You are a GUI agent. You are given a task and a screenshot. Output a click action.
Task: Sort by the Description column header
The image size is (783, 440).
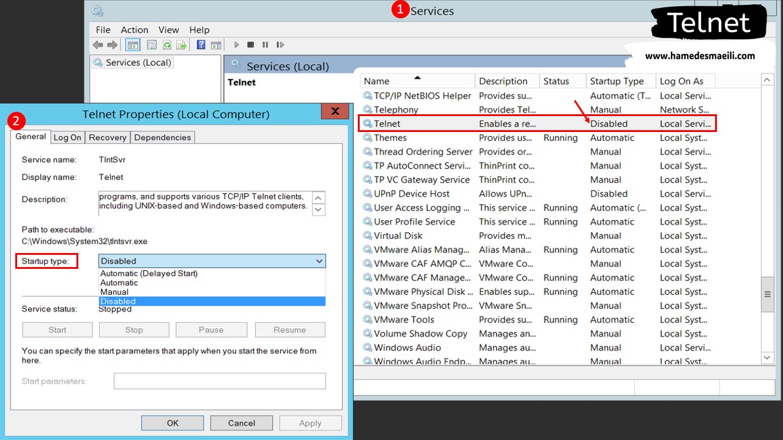(507, 81)
